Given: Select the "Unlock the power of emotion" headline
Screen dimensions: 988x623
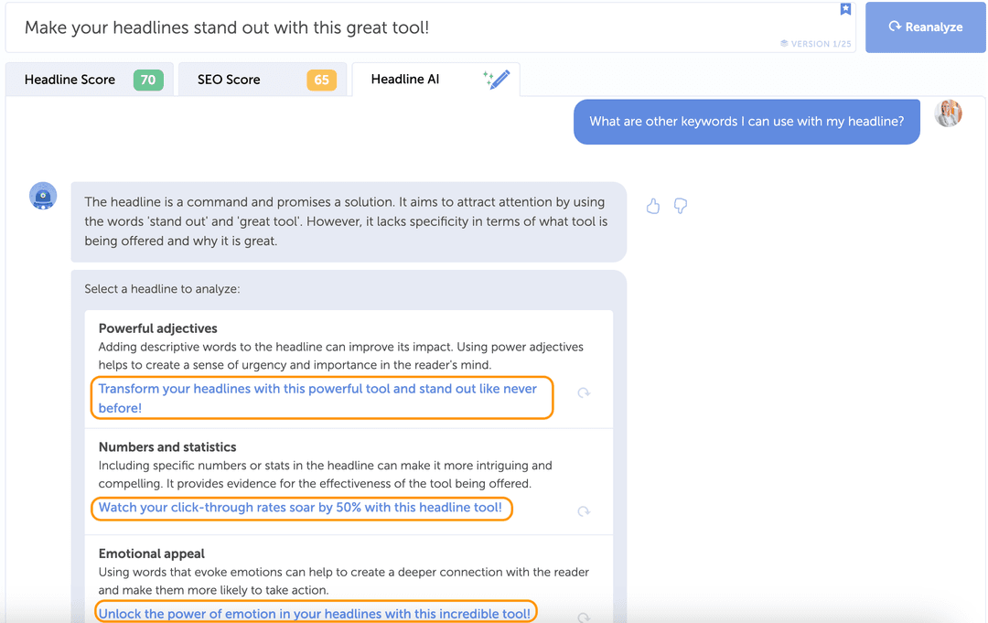Looking at the screenshot, I should (316, 613).
